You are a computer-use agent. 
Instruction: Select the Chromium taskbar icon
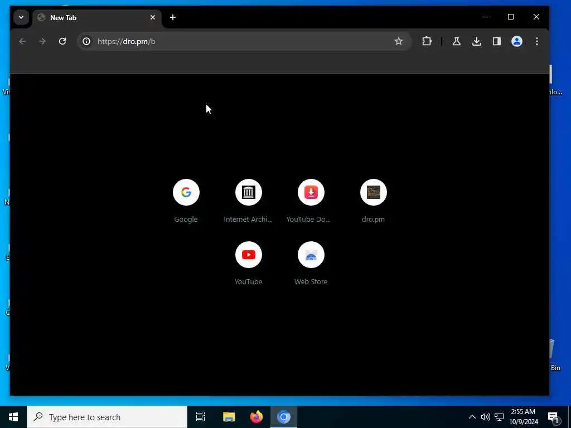point(284,417)
